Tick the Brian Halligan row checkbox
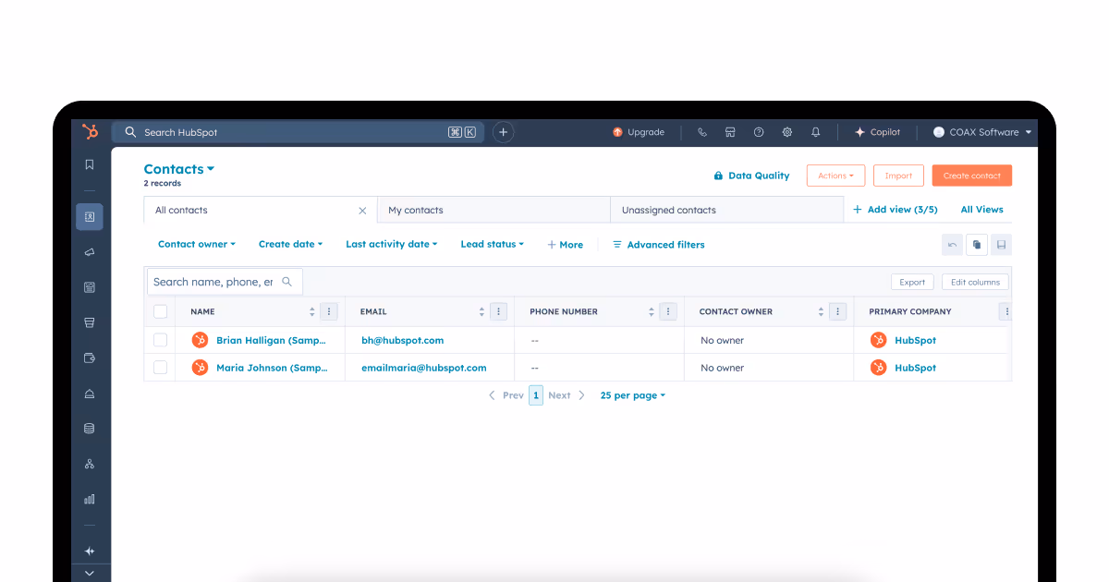 (161, 340)
